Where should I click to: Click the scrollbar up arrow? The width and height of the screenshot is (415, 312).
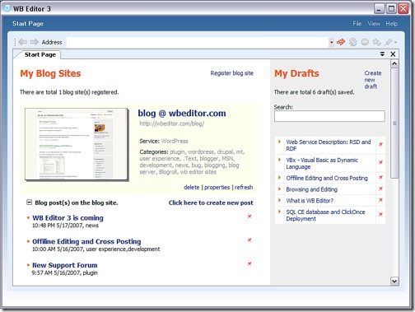394,63
